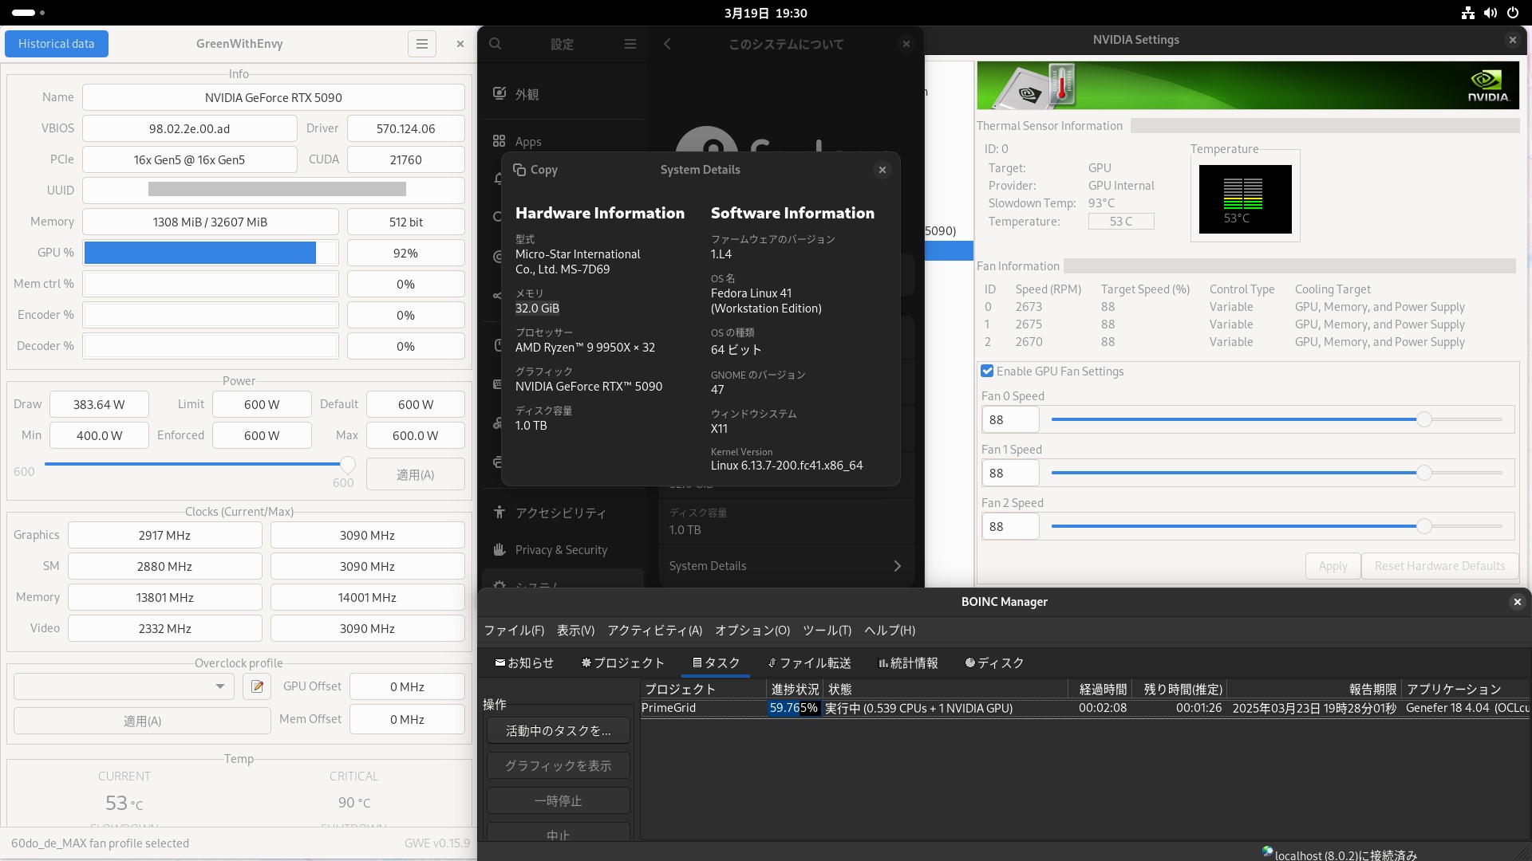Click the Fan 0 Speed slider handle

click(1423, 419)
